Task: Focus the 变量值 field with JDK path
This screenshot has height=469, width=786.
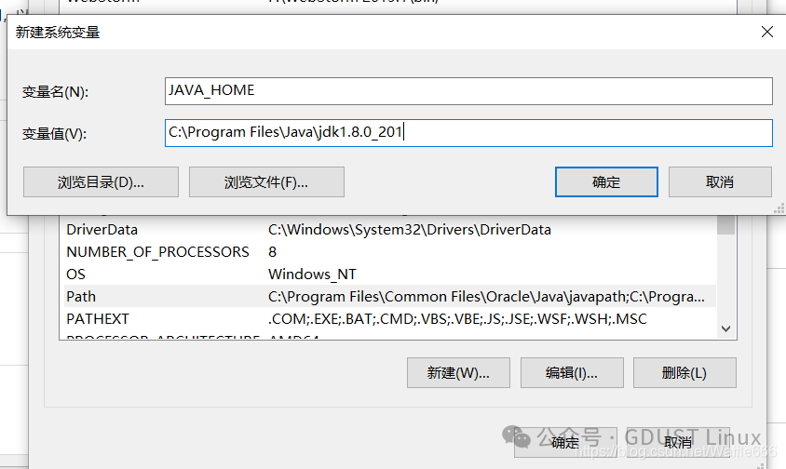Action: 468,133
